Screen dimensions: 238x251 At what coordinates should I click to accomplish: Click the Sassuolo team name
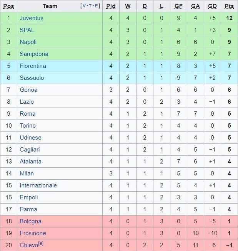click(x=32, y=78)
